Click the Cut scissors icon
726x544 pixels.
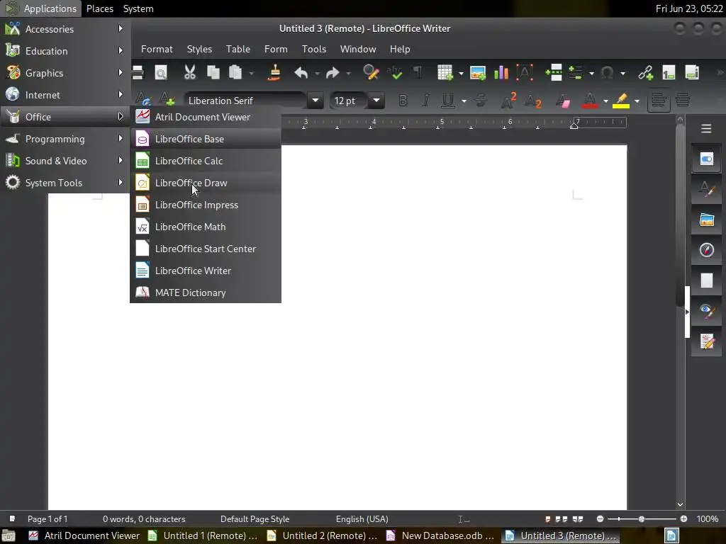(x=190, y=73)
